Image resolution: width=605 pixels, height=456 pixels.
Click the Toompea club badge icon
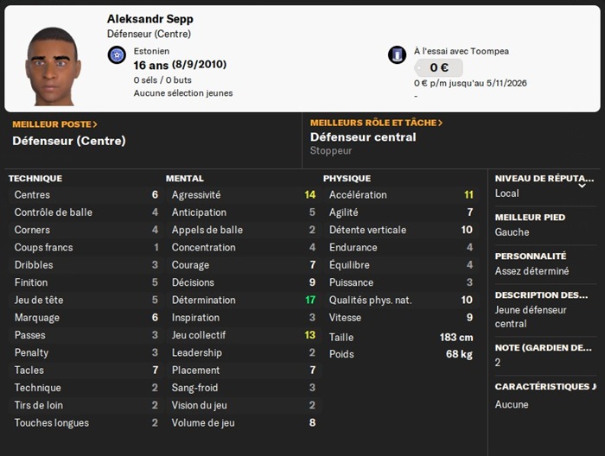tap(397, 55)
